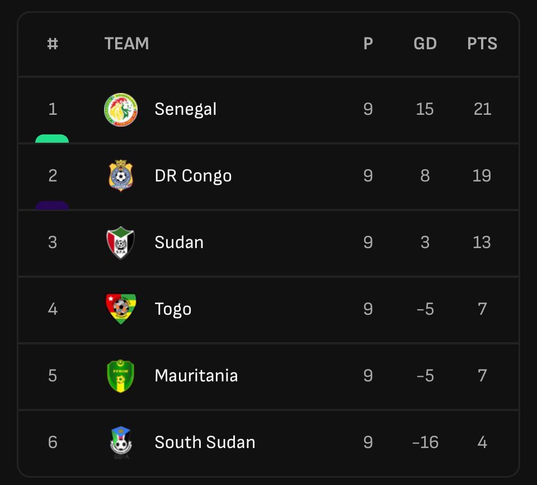Sort by the GD column header
537x485 pixels.
click(425, 44)
